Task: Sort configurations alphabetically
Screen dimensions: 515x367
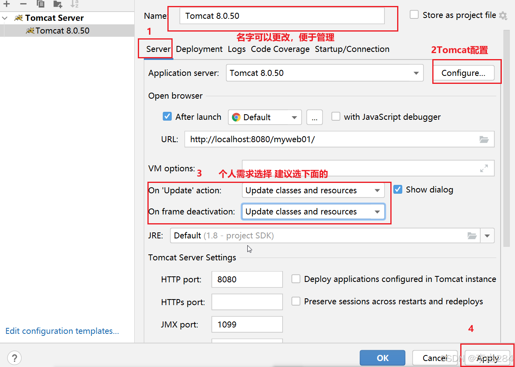Action: [x=74, y=4]
